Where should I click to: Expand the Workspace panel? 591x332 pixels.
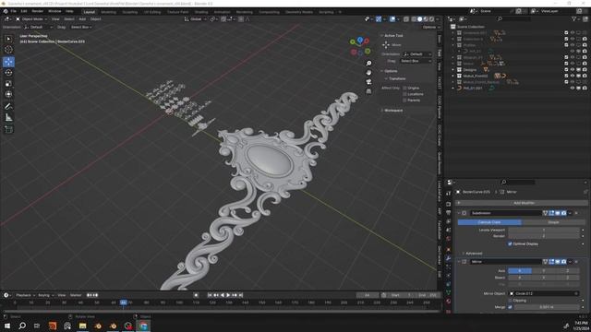point(381,111)
